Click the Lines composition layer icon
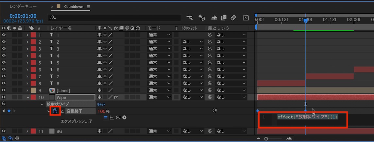The width and height of the screenshot is (374, 142). (x=52, y=90)
